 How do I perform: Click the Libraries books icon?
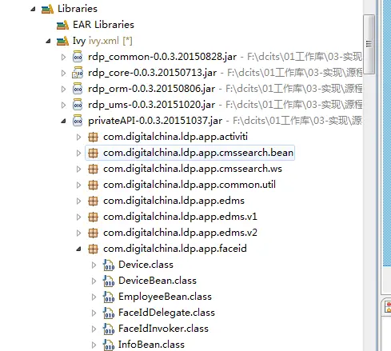pos(47,9)
